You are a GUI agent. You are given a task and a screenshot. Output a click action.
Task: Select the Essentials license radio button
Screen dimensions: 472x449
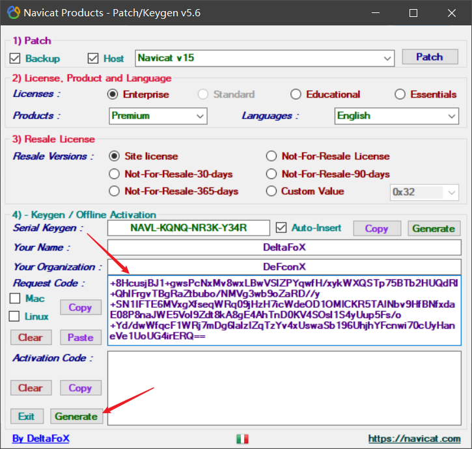click(x=400, y=94)
